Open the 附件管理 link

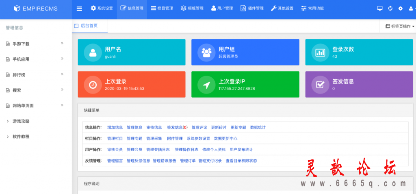pyautogui.click(x=175, y=138)
